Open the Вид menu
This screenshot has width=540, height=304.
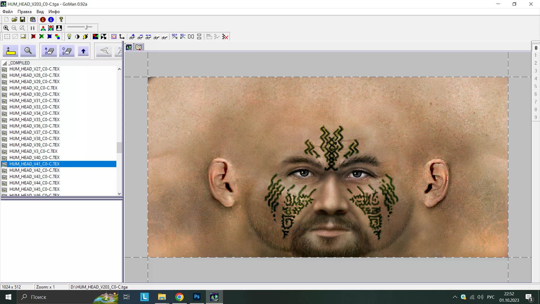(40, 12)
